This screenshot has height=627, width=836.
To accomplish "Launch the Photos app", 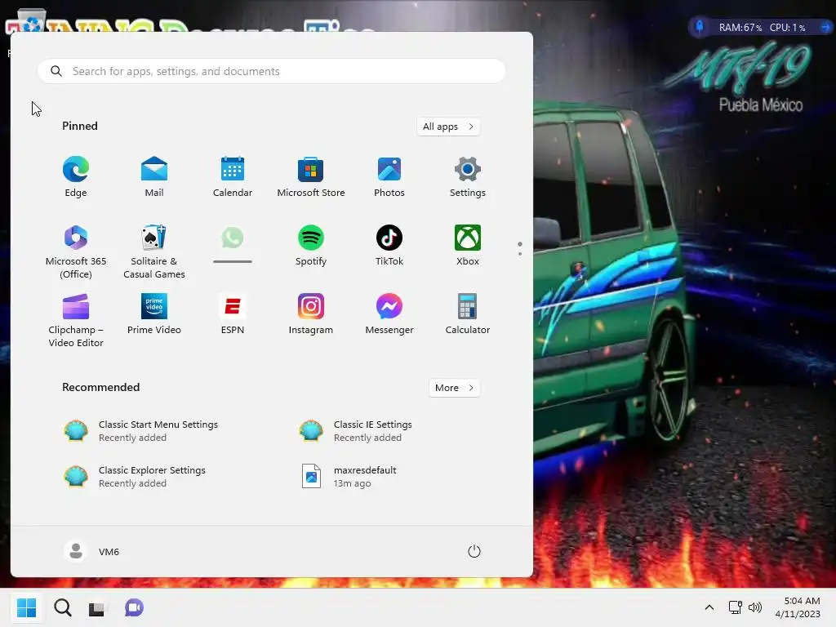I will (389, 177).
